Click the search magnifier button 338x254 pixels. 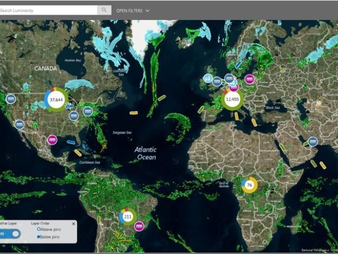[104, 10]
